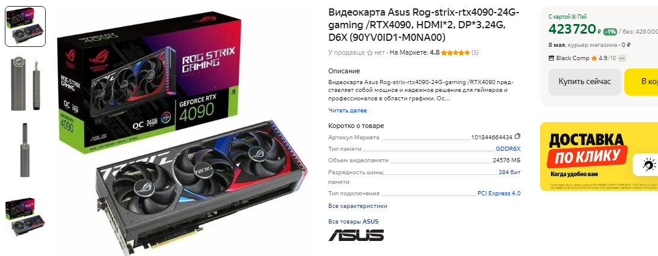The width and height of the screenshot is (658, 256).
Task: Open the 384 бит bus width link
Action: [509, 172]
